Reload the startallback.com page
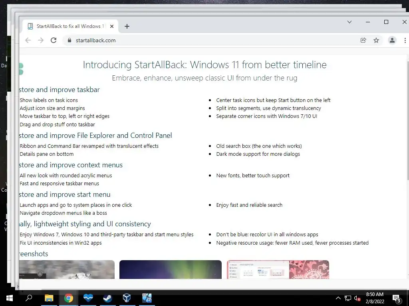The width and height of the screenshot is (409, 306). [54, 40]
